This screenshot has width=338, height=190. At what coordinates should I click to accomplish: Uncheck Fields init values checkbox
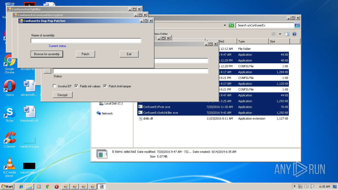pos(76,86)
